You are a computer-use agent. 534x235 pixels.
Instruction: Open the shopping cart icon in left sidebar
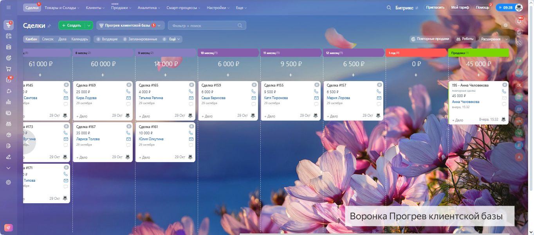coord(9,69)
